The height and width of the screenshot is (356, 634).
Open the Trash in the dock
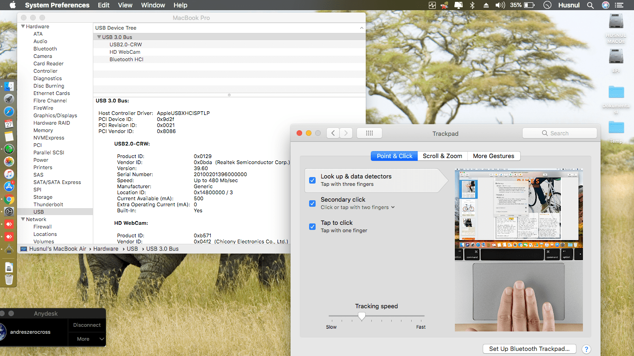coord(9,279)
